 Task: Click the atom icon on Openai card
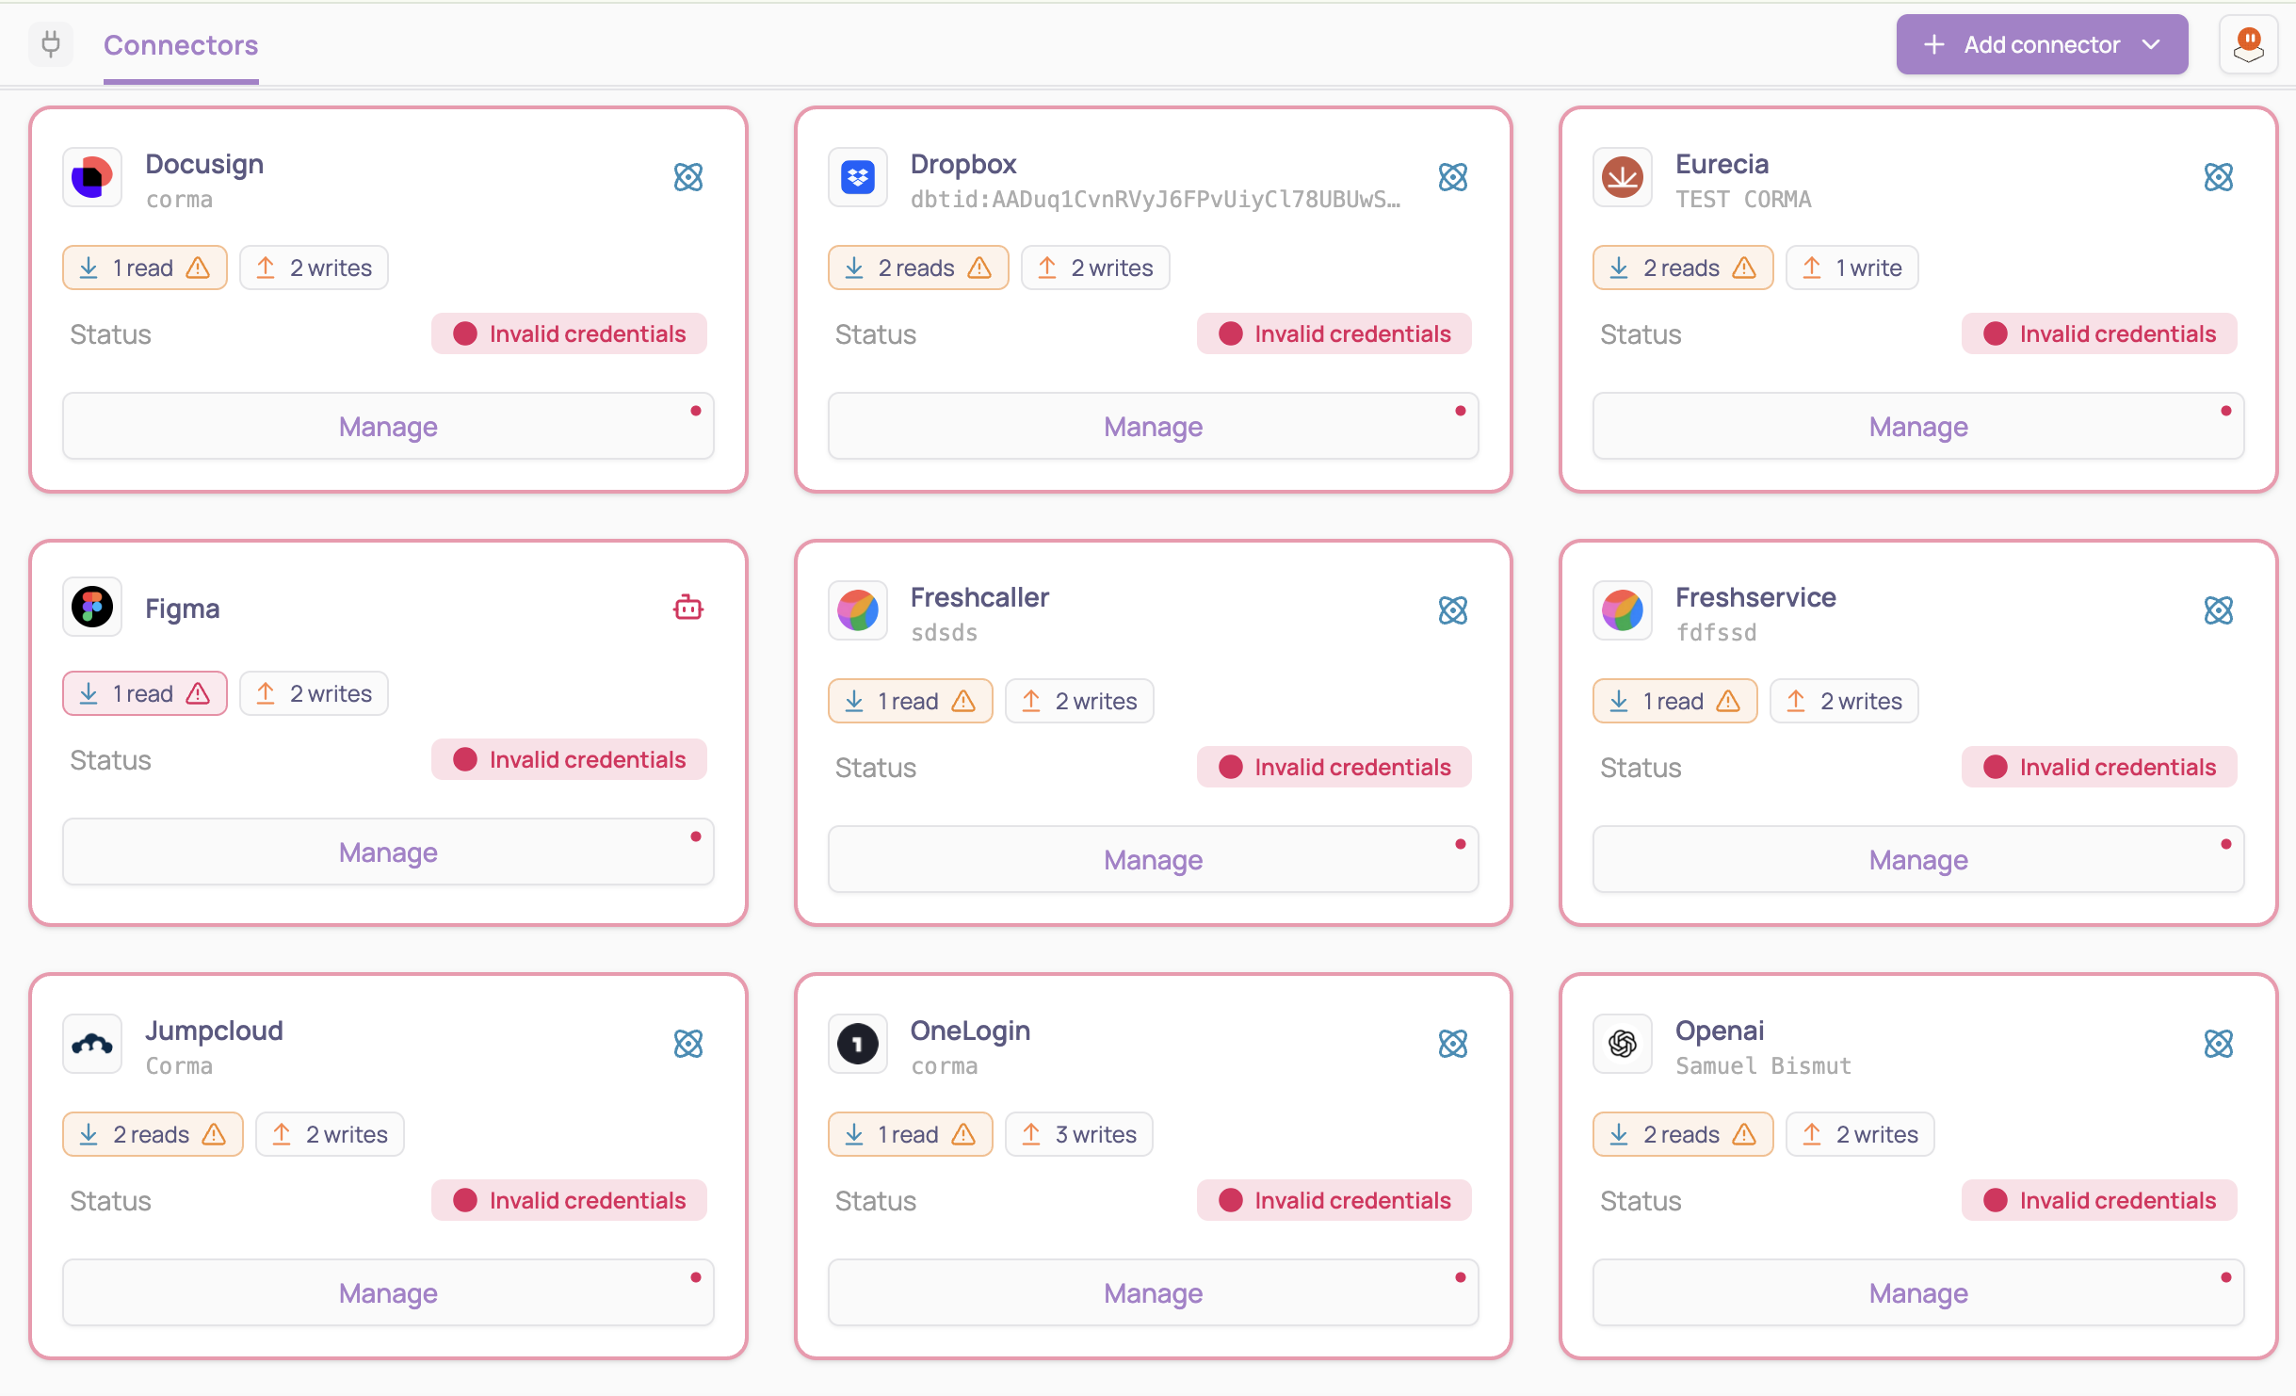[x=2219, y=1044]
